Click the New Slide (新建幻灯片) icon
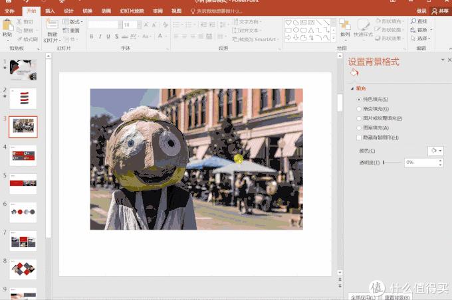452x300 pixels. 52,25
